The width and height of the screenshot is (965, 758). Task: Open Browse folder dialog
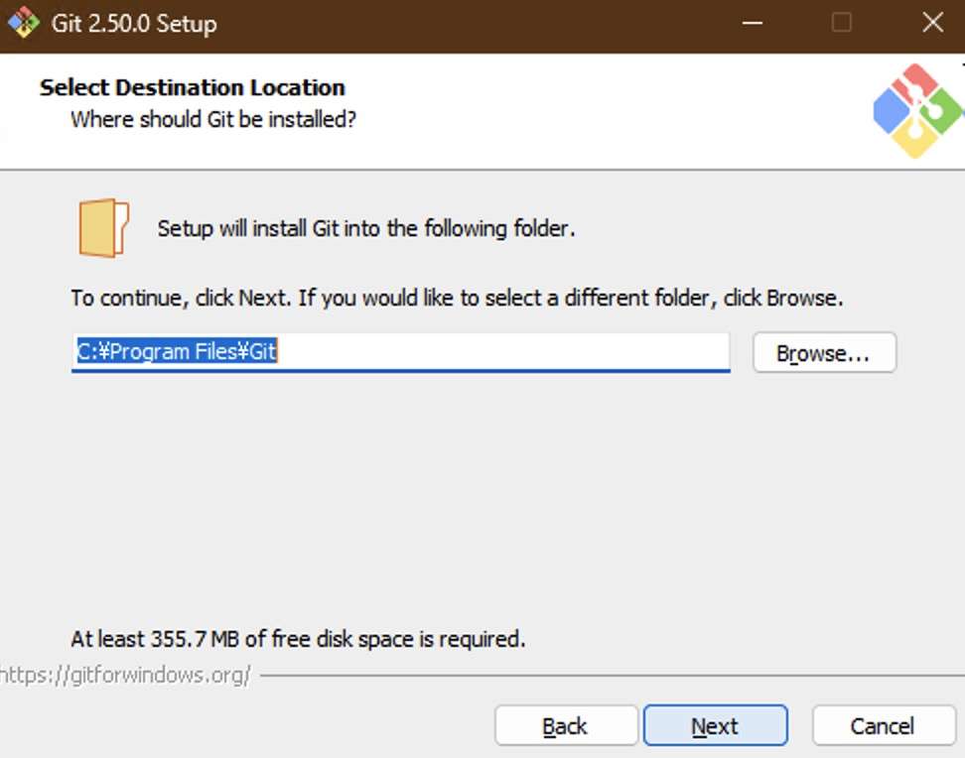(824, 352)
